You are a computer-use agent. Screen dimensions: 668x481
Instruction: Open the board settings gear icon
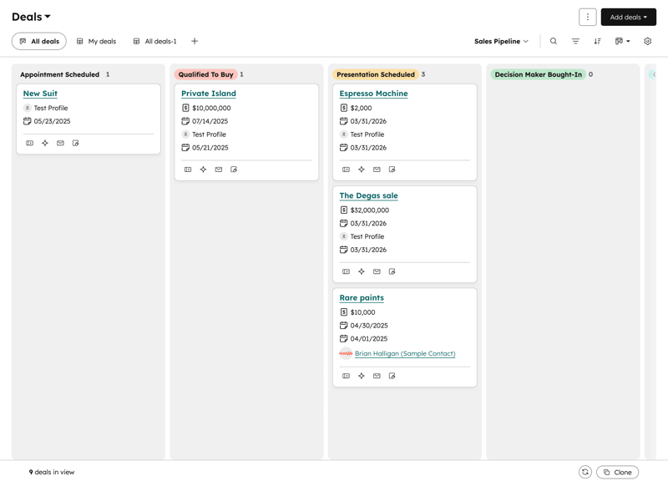coord(646,40)
